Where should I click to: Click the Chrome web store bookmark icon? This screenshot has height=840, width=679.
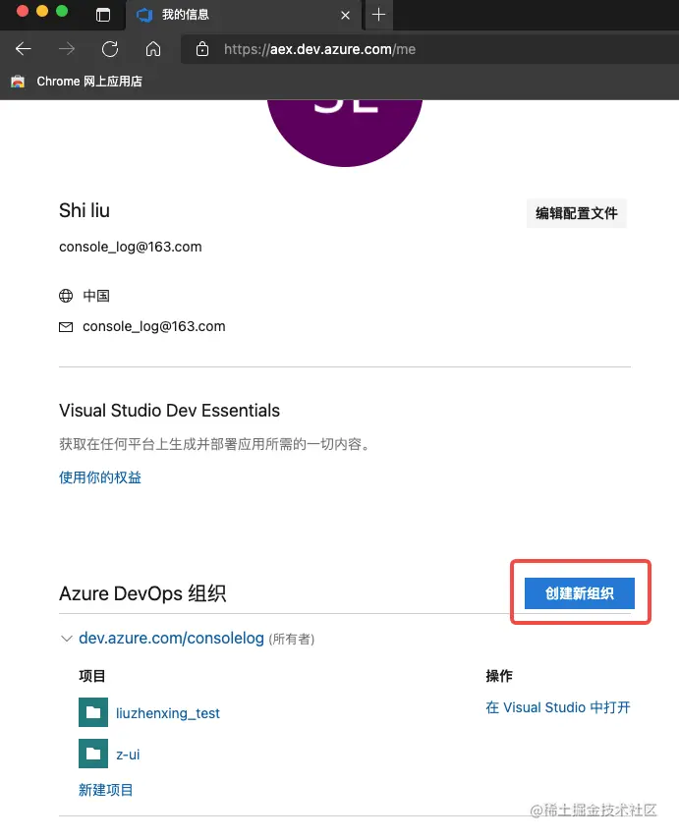click(x=18, y=82)
